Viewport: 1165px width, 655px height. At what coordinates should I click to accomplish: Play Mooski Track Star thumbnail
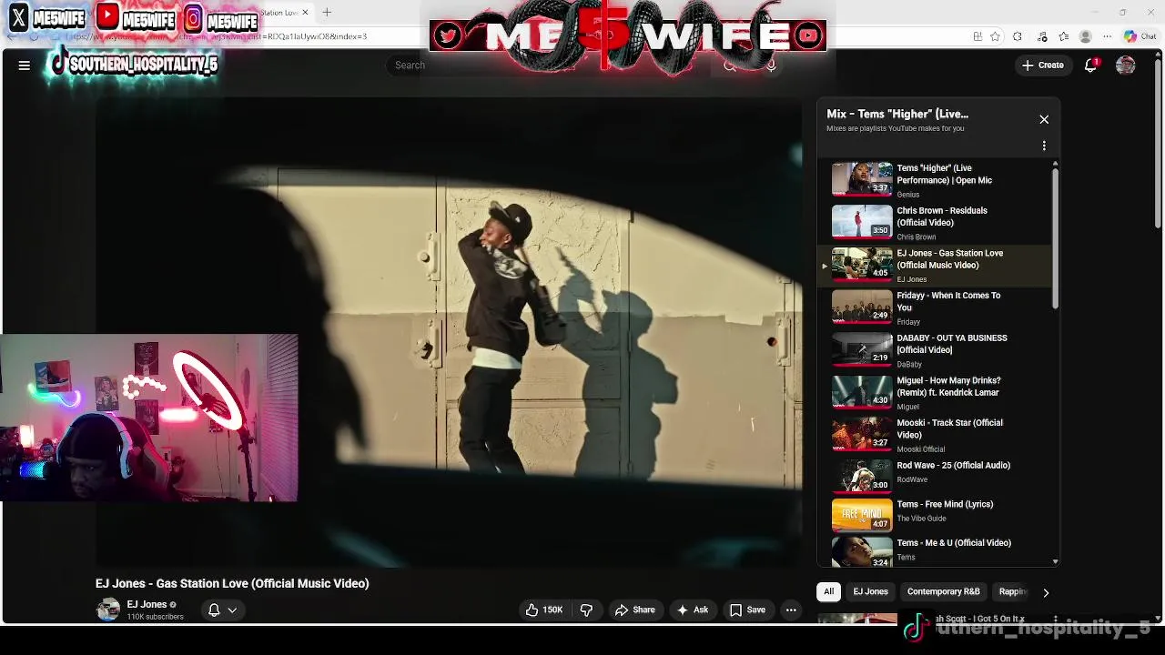862,434
